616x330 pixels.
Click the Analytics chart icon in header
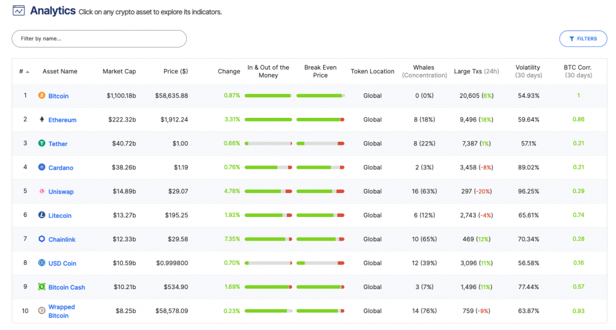click(19, 11)
